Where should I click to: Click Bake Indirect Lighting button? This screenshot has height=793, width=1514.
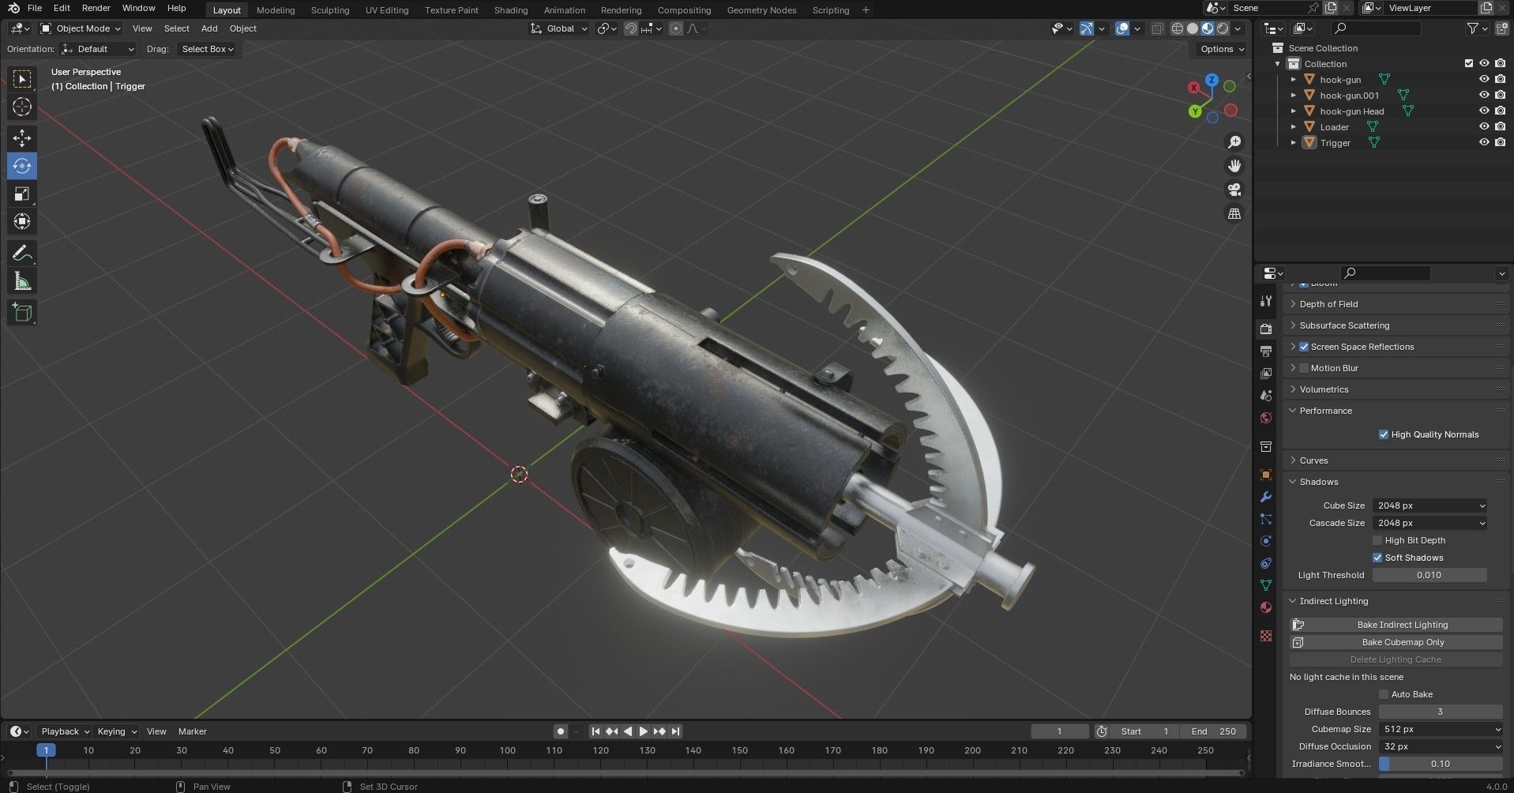pyautogui.click(x=1396, y=625)
